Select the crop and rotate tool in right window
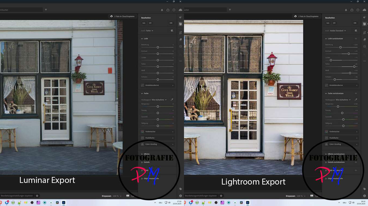This screenshot has height=206, width=368. tap(364, 33)
